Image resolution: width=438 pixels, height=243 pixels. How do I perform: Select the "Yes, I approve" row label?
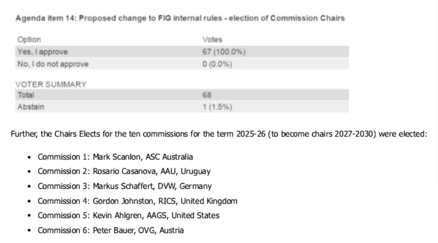[42, 52]
